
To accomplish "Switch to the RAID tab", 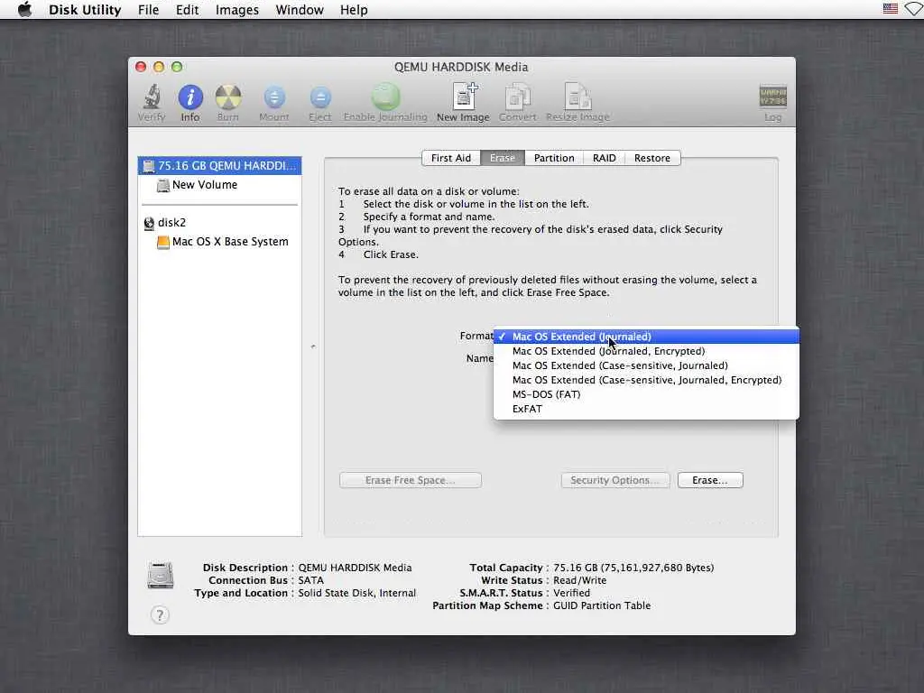I will [604, 158].
